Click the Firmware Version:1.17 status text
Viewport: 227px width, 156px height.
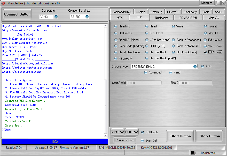pos(74,148)
